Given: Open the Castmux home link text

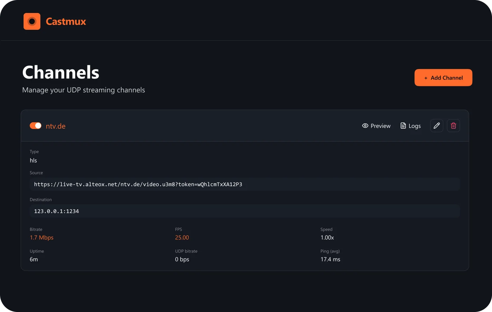Looking at the screenshot, I should (66, 21).
